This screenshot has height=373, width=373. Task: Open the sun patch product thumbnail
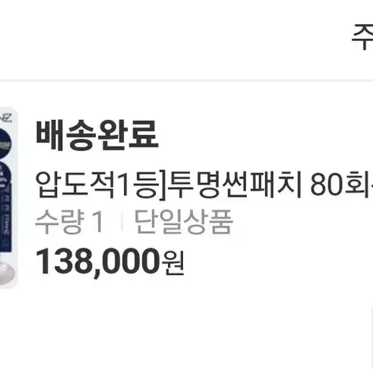click(x=8, y=198)
